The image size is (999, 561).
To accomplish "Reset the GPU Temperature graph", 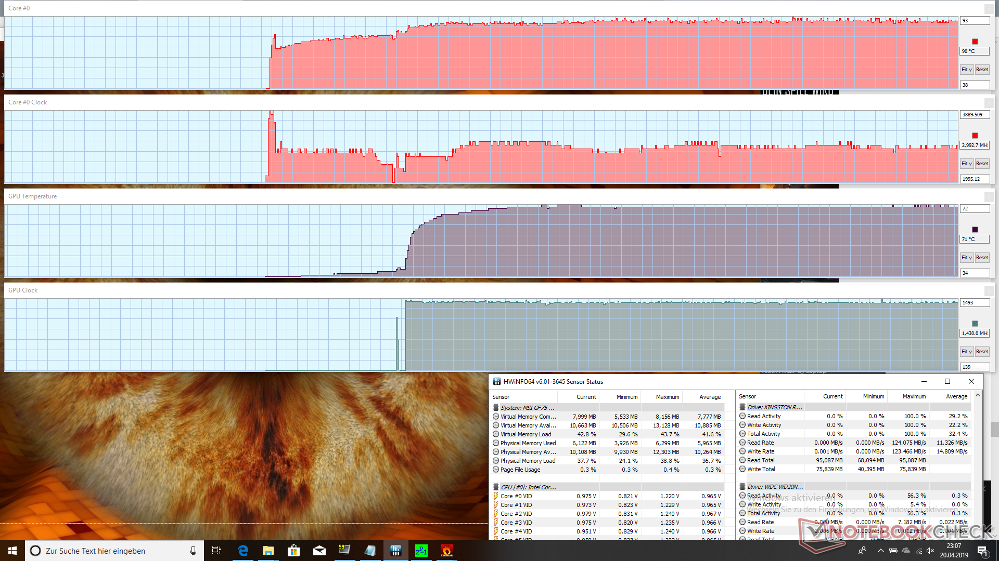I will pyautogui.click(x=982, y=258).
